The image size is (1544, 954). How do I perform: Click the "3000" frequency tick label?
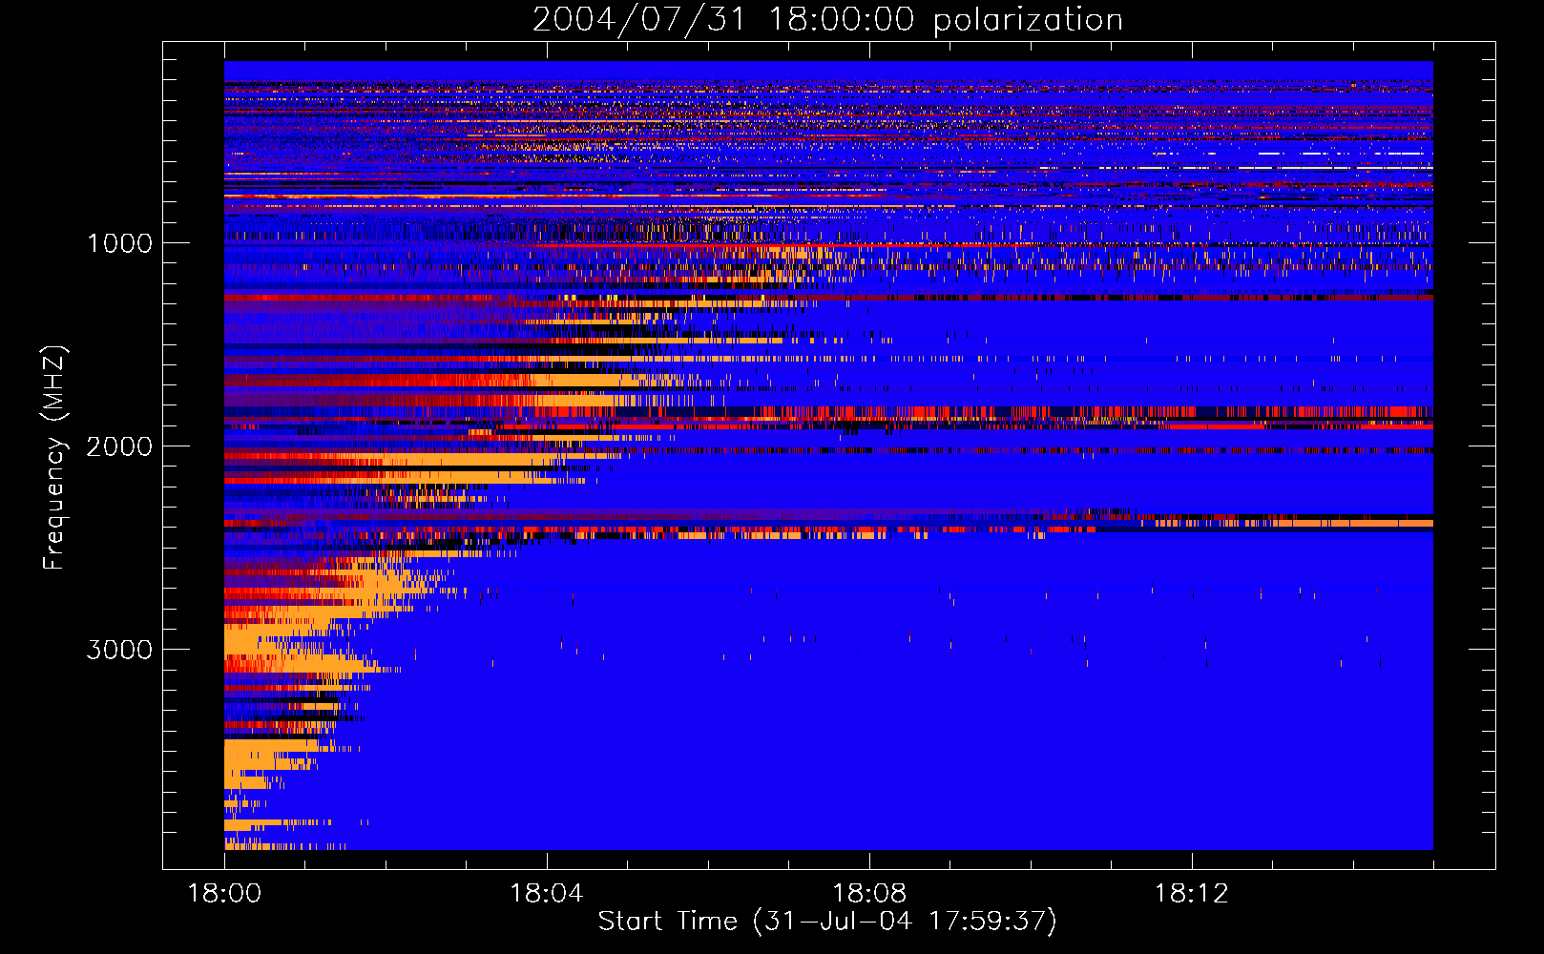tap(119, 650)
